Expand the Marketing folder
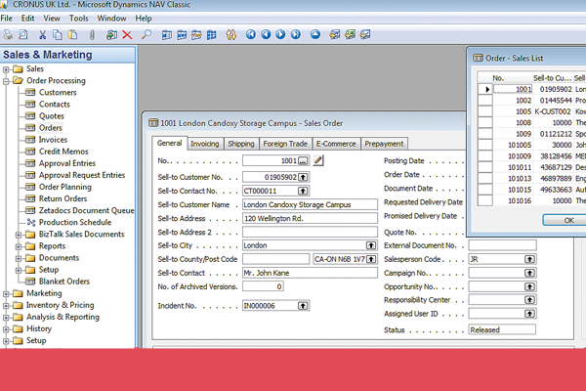The width and height of the screenshot is (586, 391). (x=6, y=293)
